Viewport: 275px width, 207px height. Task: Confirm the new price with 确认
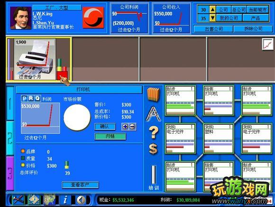tap(105, 127)
